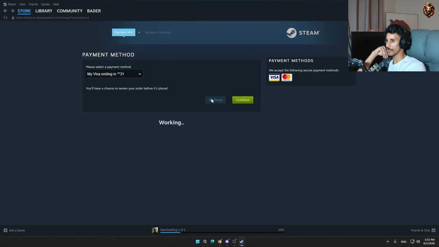Open the volume tray icon

tap(418, 242)
